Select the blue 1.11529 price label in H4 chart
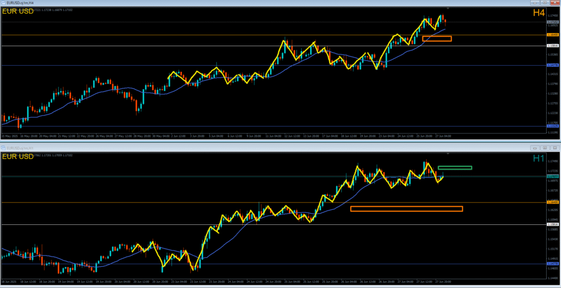Viewport: 561px width, 288px height. [553, 127]
